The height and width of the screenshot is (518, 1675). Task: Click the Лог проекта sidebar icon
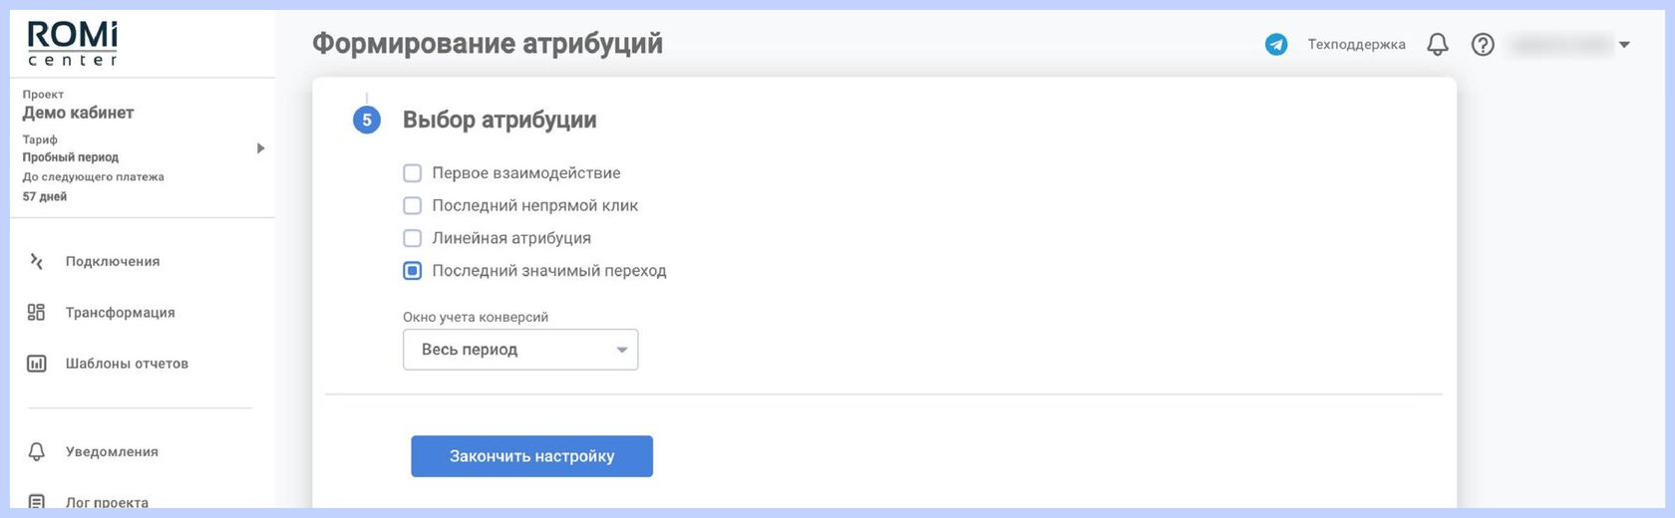(37, 502)
